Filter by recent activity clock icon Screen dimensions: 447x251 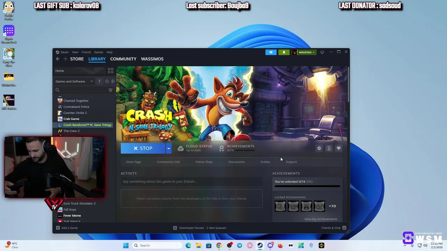tap(107, 81)
